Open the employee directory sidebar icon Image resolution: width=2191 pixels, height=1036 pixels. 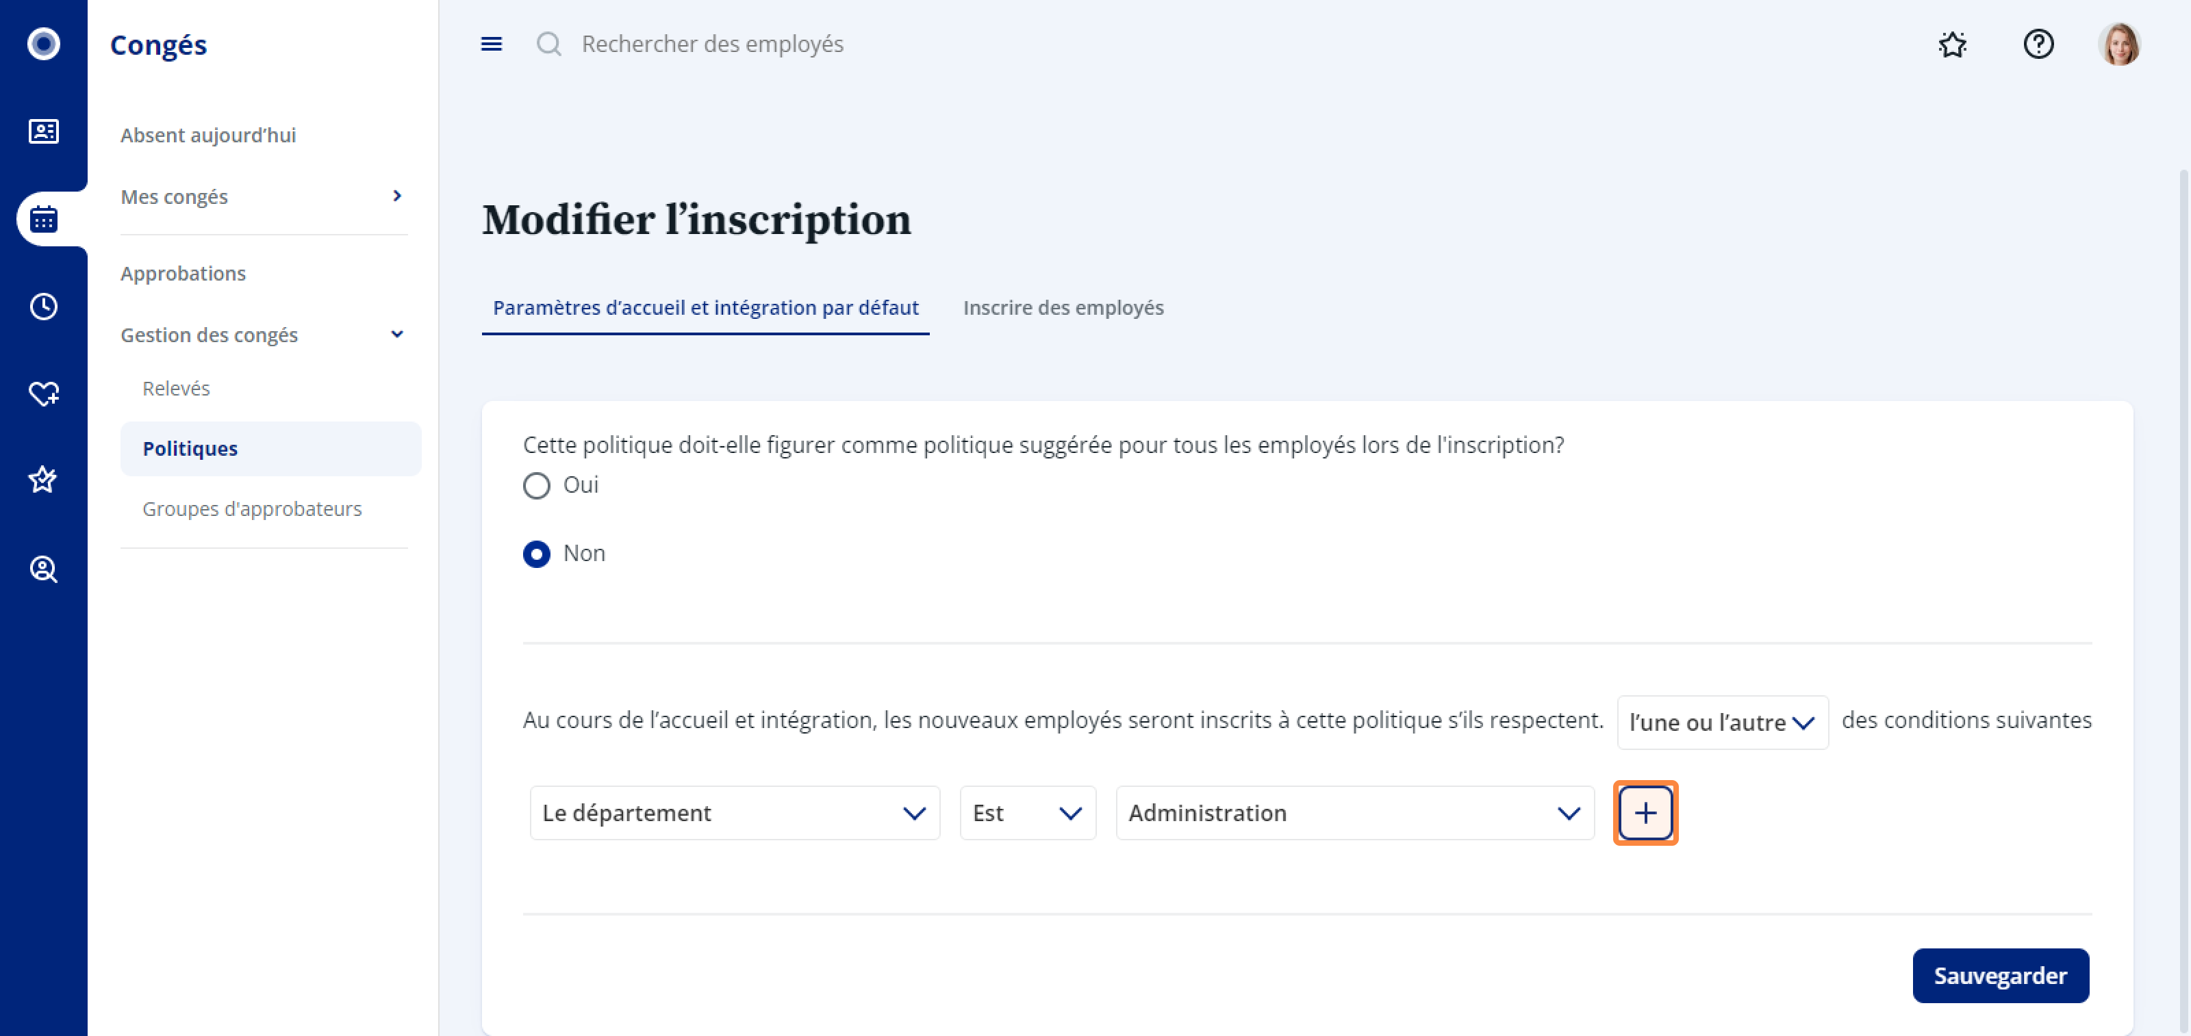click(43, 132)
